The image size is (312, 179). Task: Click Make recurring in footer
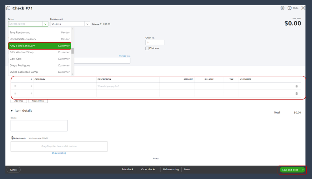pyautogui.click(x=171, y=169)
